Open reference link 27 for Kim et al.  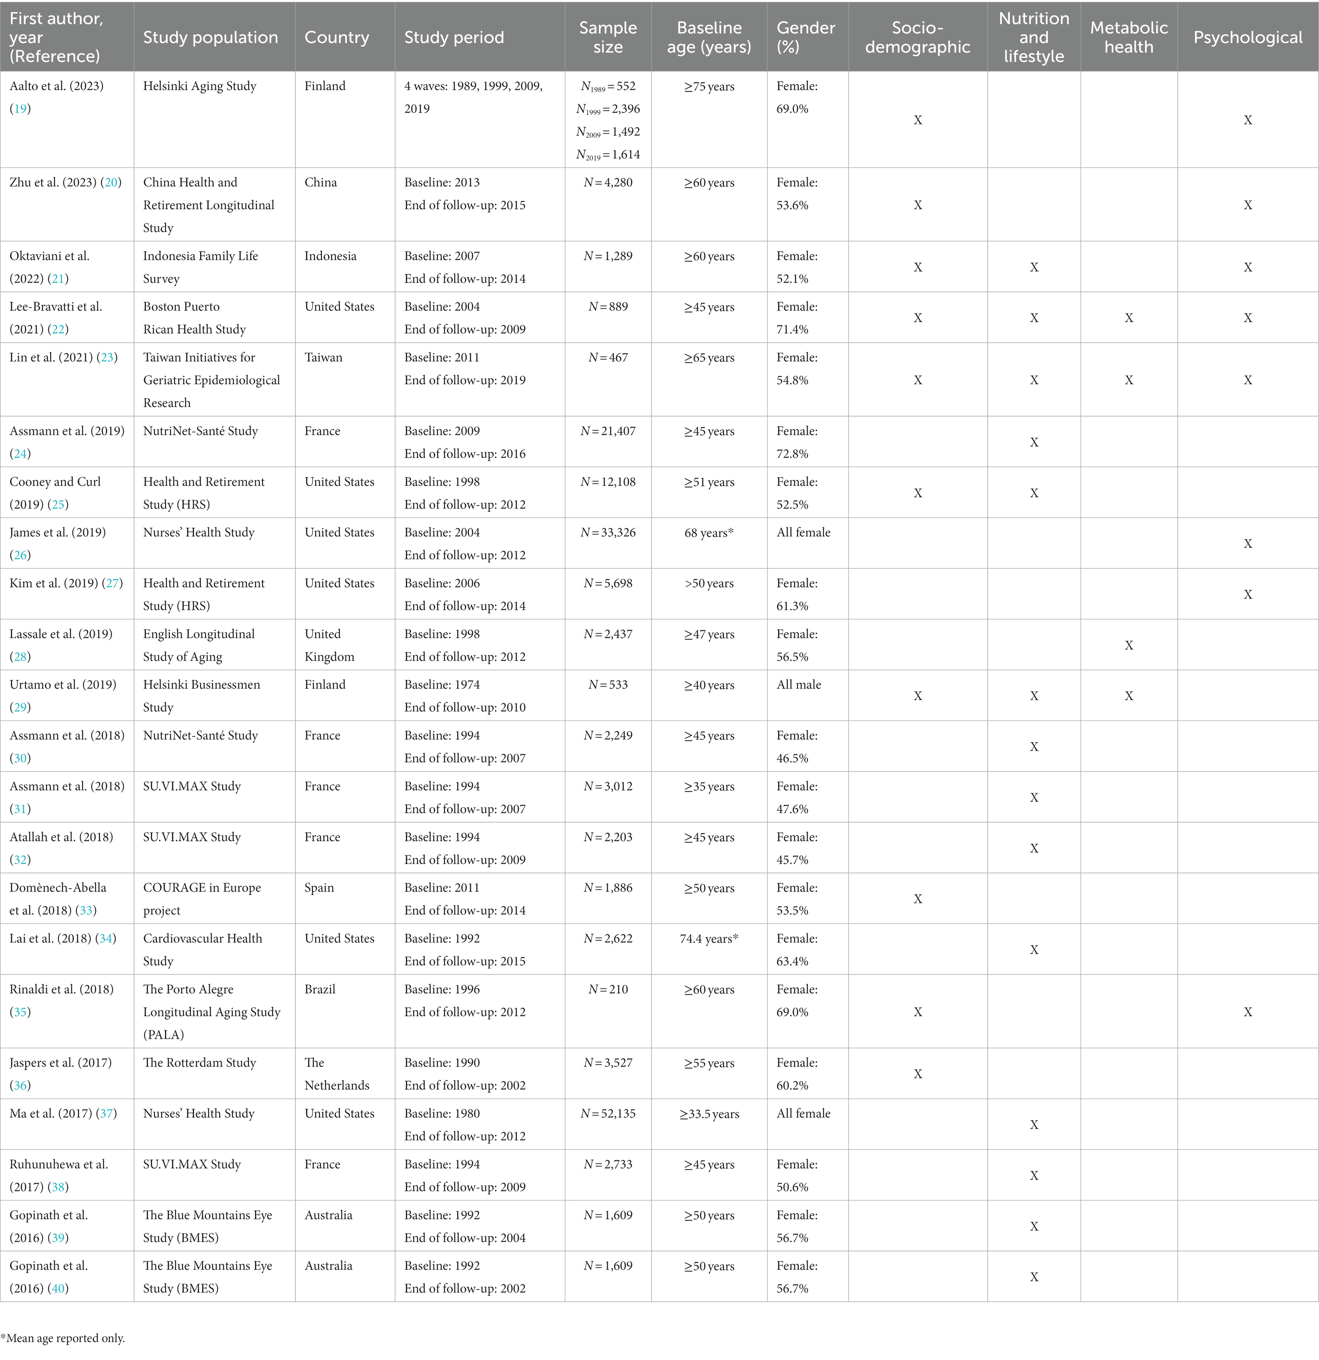113,583
